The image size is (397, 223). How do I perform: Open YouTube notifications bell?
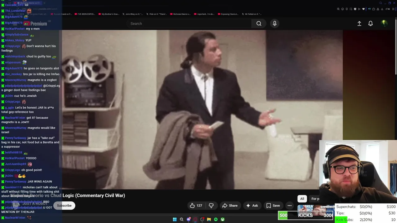click(370, 24)
